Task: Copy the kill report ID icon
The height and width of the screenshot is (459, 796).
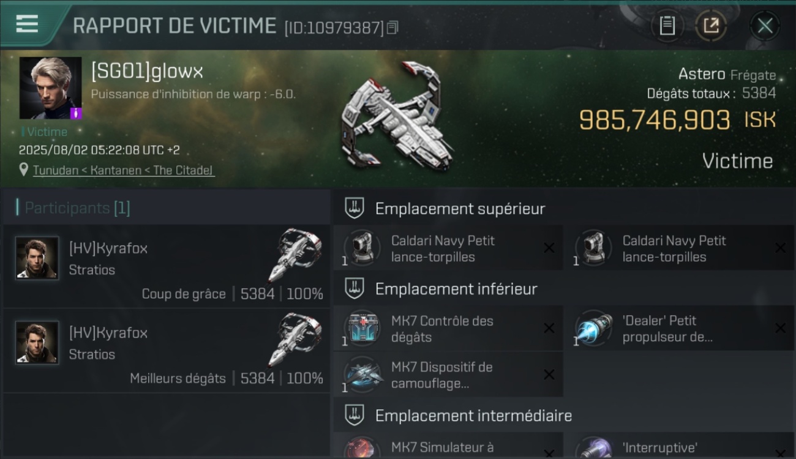Action: click(x=392, y=28)
